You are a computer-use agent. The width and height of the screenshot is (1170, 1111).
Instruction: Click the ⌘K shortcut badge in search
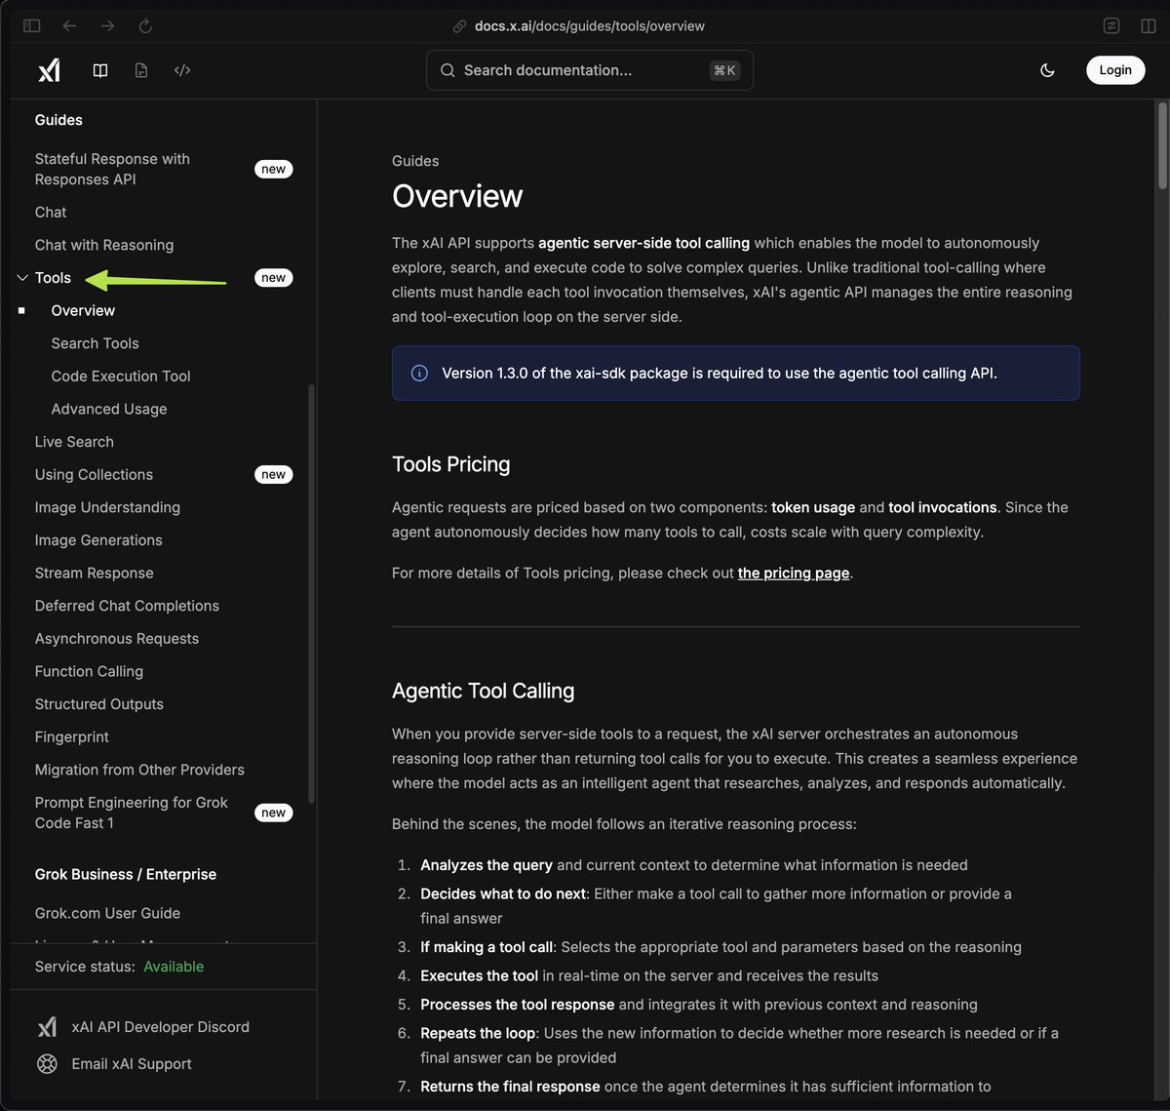pyautogui.click(x=724, y=70)
